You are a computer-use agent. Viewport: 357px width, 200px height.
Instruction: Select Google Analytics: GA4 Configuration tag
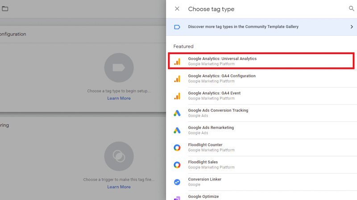pyautogui.click(x=262, y=79)
